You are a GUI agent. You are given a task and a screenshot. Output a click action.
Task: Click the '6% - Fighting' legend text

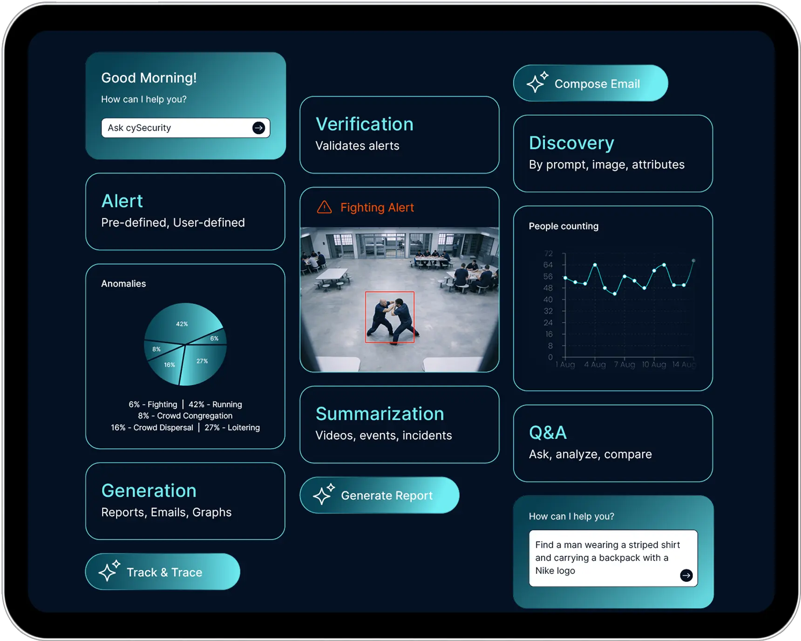153,404
